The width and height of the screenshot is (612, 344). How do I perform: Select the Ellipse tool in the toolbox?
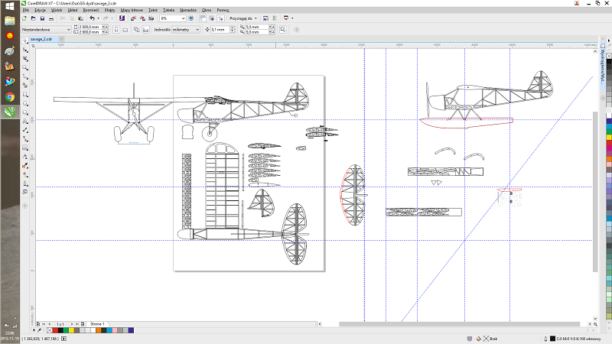[x=26, y=102]
